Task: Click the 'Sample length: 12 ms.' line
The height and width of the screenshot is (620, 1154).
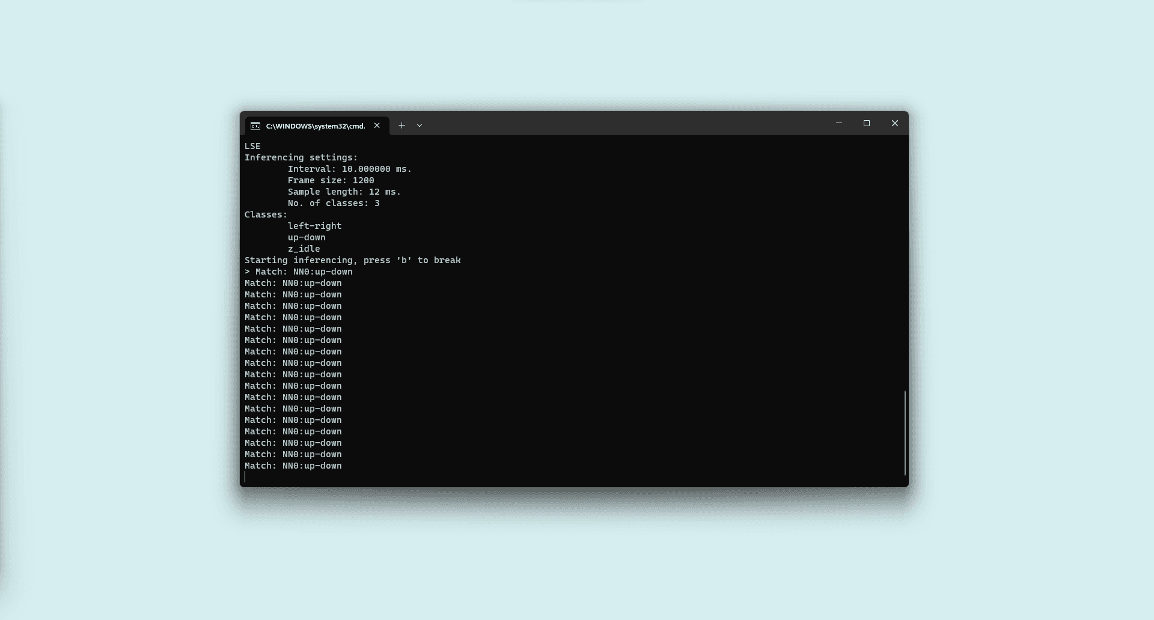Action: tap(344, 192)
